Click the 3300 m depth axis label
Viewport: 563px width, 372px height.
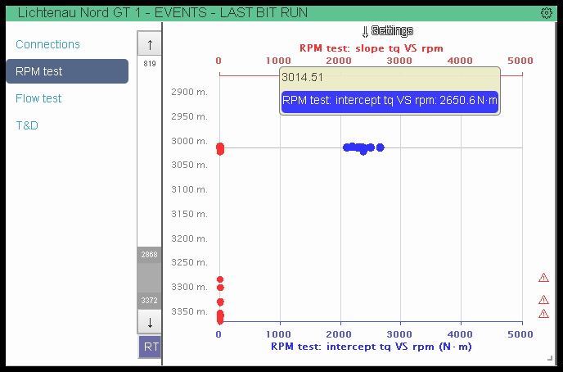(x=189, y=287)
